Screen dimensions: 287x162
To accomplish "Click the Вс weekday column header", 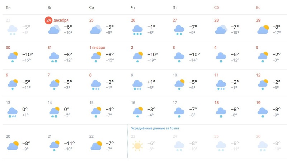I will pyautogui.click(x=258, y=8).
